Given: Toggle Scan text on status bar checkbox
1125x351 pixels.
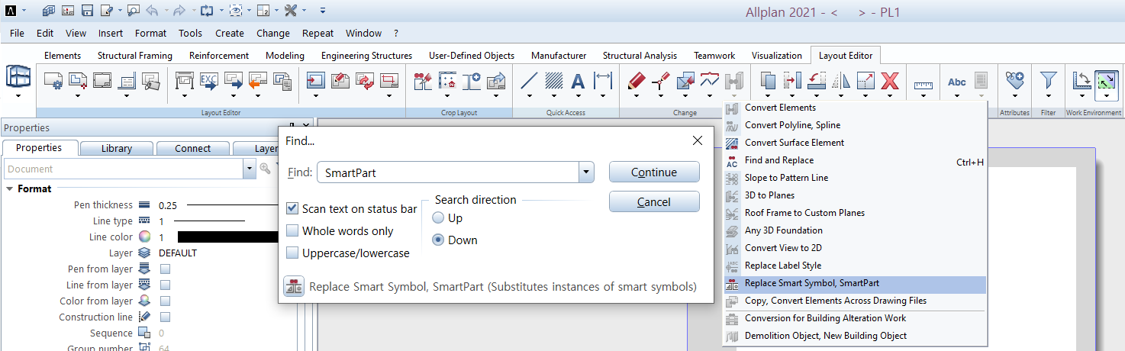Looking at the screenshot, I should tap(292, 208).
